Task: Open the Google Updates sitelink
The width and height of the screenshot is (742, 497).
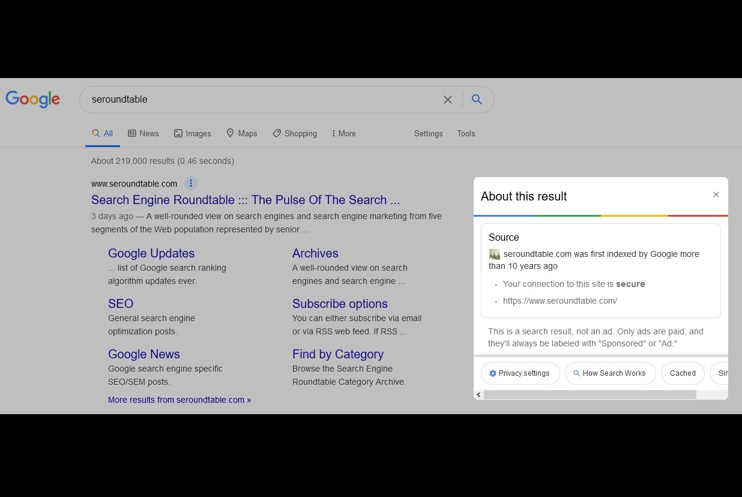Action: click(x=151, y=253)
